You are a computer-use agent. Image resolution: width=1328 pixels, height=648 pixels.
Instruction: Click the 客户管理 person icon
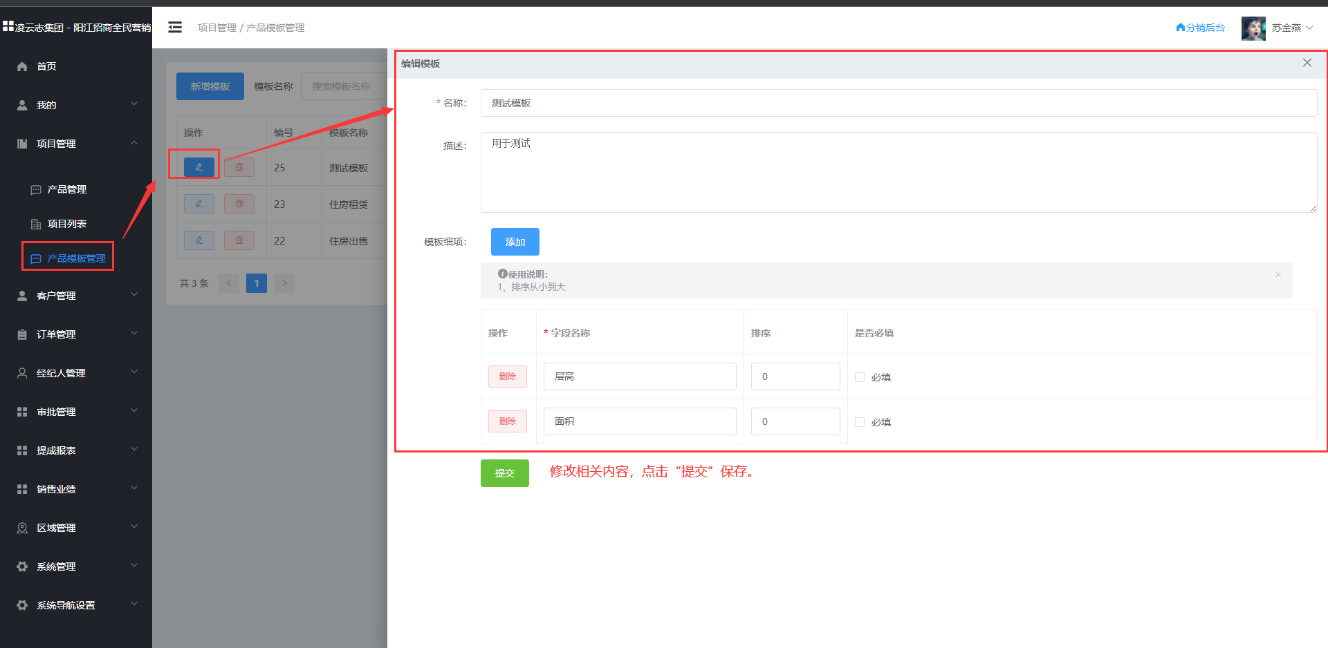point(22,296)
